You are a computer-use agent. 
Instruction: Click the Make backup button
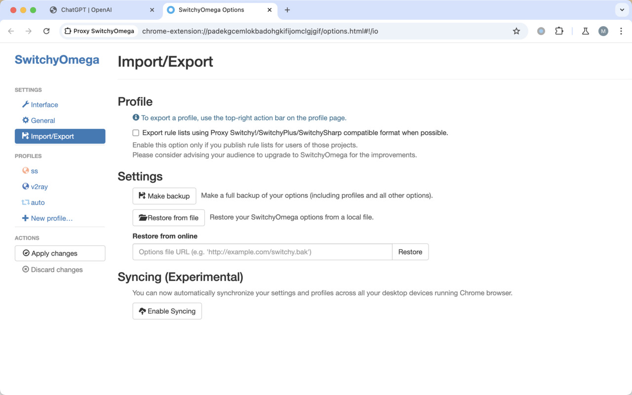pyautogui.click(x=164, y=196)
